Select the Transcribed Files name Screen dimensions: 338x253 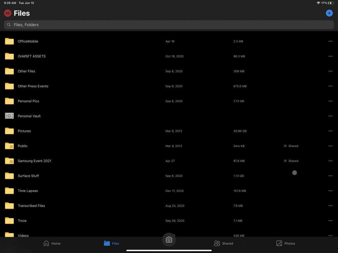point(31,206)
